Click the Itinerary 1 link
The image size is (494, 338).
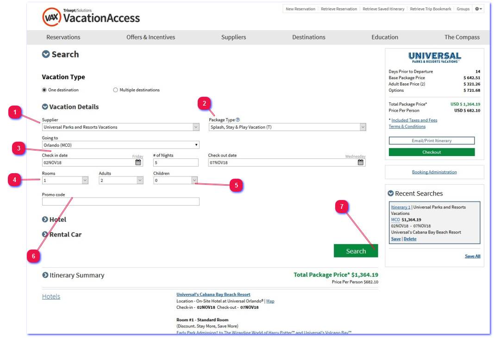click(x=400, y=207)
